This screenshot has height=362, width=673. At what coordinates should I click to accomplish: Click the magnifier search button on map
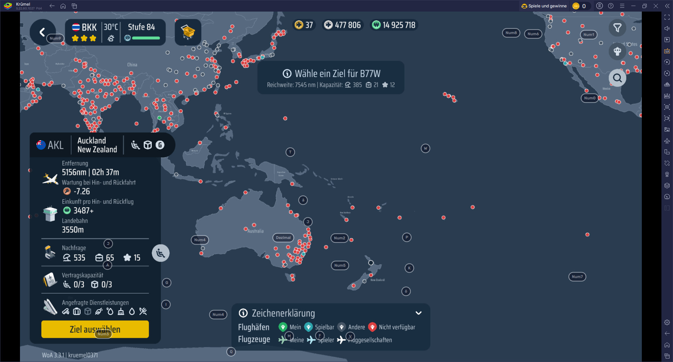[617, 78]
